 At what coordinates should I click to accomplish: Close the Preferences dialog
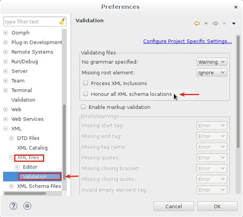(x=236, y=7)
